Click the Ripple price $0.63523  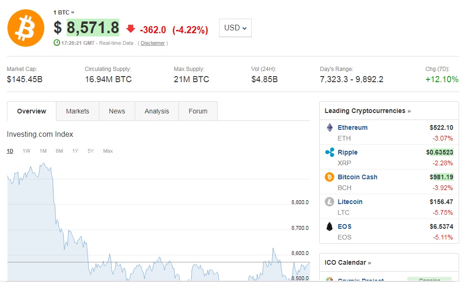[x=439, y=152]
